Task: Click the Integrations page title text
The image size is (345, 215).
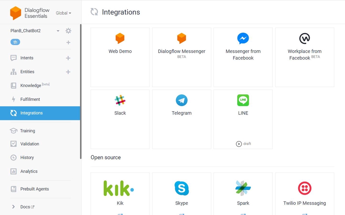Action: (121, 12)
